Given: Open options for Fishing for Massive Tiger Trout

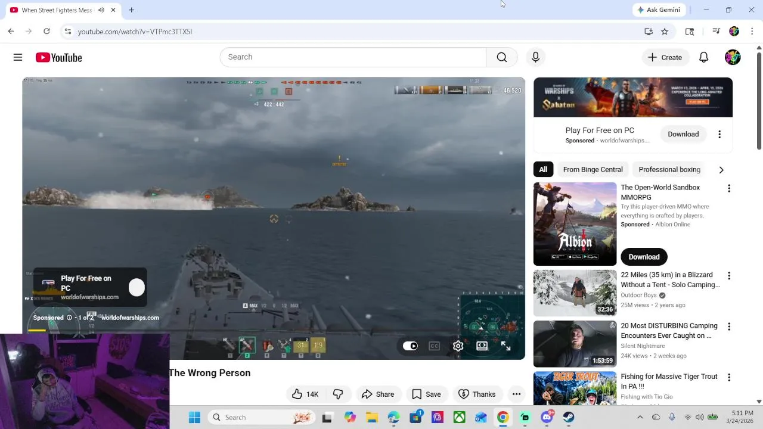Looking at the screenshot, I should coord(728,377).
